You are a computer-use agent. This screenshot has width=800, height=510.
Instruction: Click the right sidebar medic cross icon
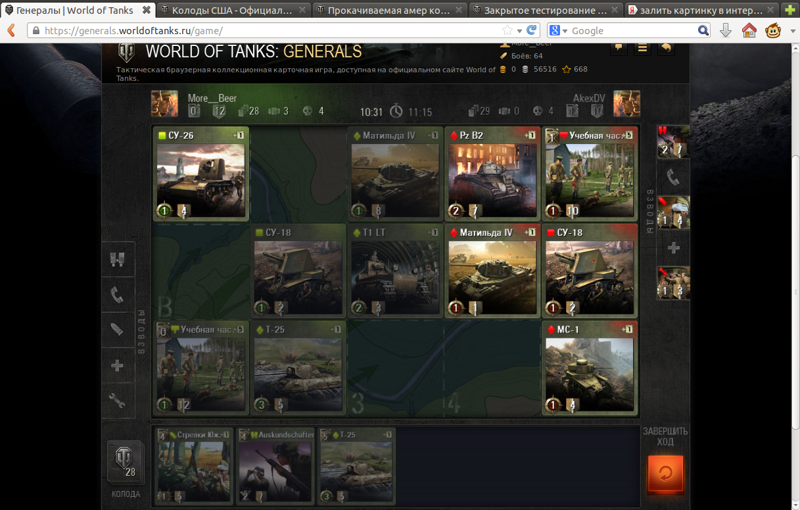pyautogui.click(x=673, y=248)
